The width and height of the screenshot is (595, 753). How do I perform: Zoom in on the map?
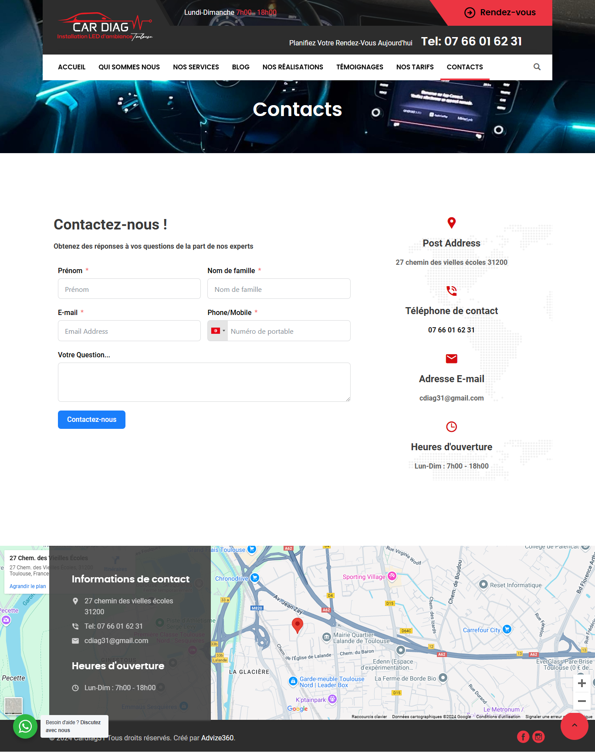pyautogui.click(x=581, y=683)
